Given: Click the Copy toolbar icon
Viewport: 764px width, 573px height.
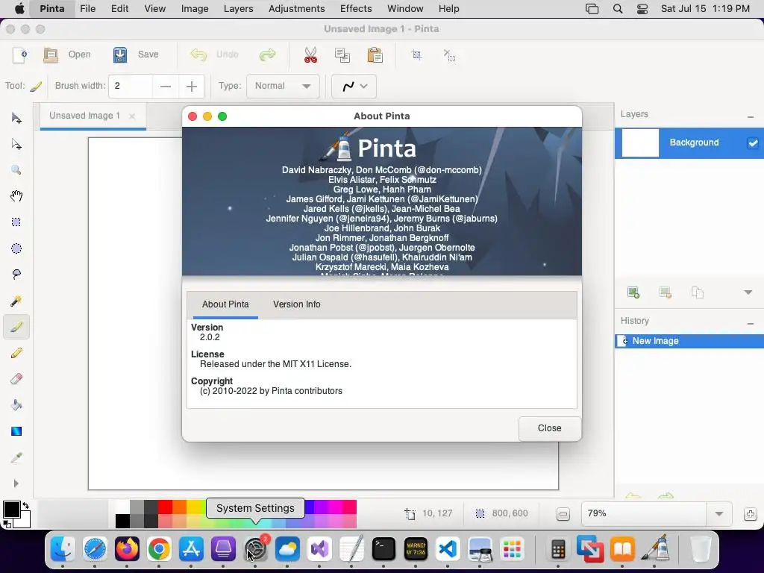Looking at the screenshot, I should pyautogui.click(x=342, y=54).
